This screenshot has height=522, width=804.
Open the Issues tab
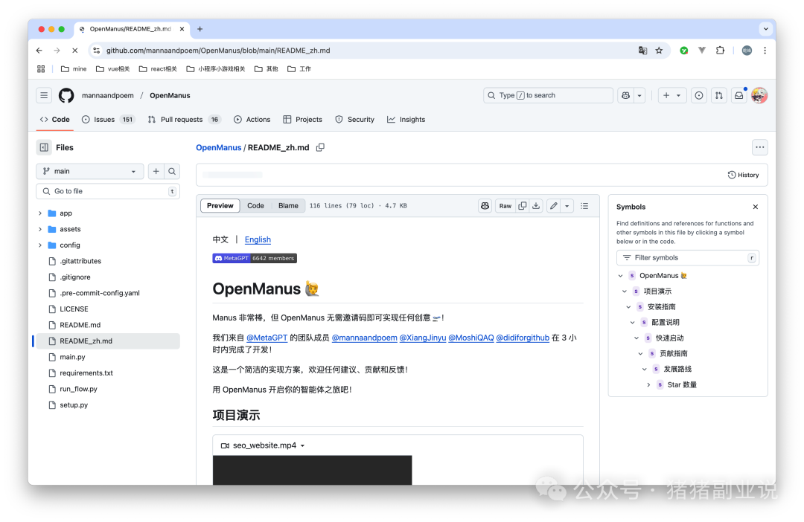pos(108,120)
